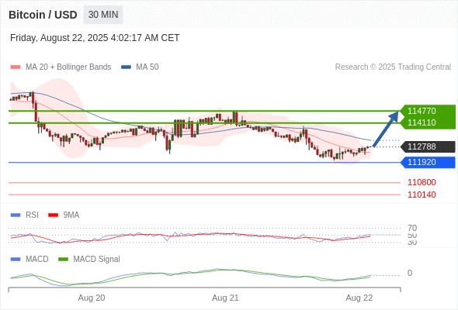This screenshot has height=310, width=458.
Task: Click the 112788 black current price tag
Action: 428,146
